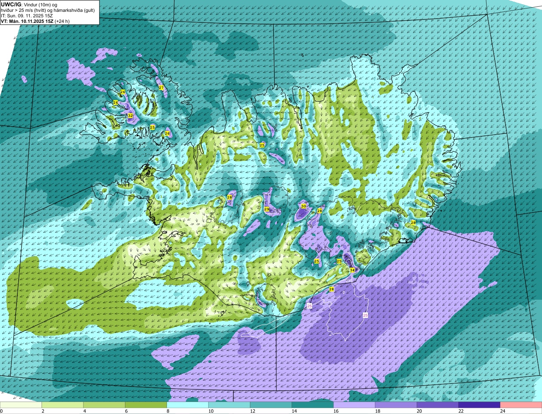Screen dimensions: 542x414
Task: Click the "IT: Sun. 09. 11. 2025 15Z" line
Action: click(27, 16)
